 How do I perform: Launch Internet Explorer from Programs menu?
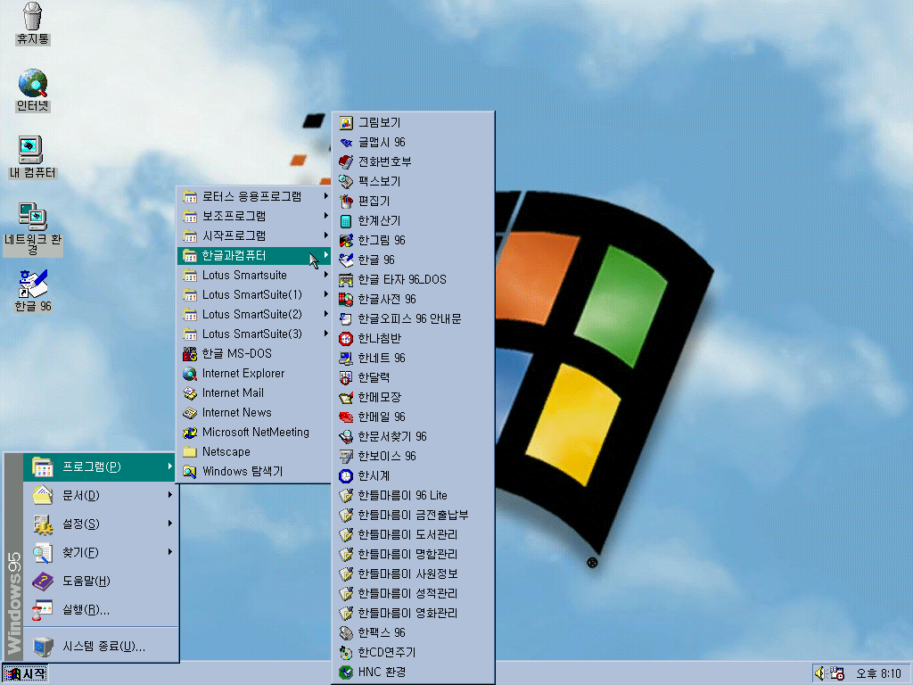click(x=254, y=374)
